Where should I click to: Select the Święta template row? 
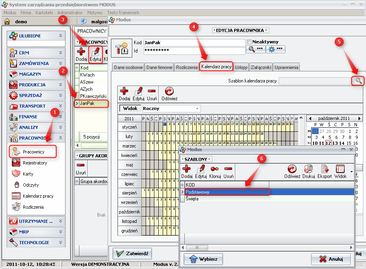tap(192, 199)
